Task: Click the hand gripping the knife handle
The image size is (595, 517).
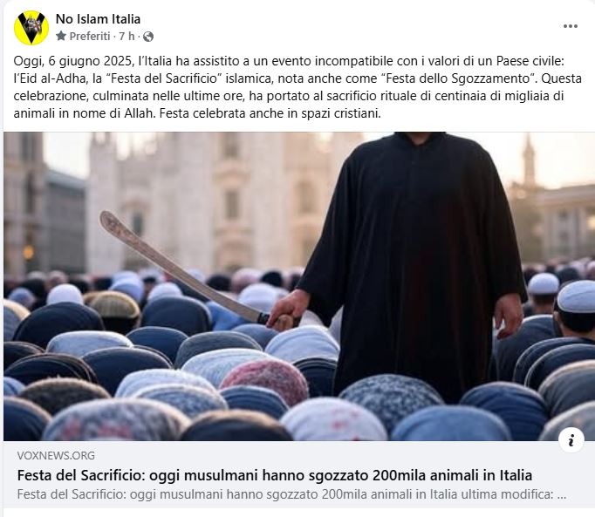Action: (x=286, y=311)
